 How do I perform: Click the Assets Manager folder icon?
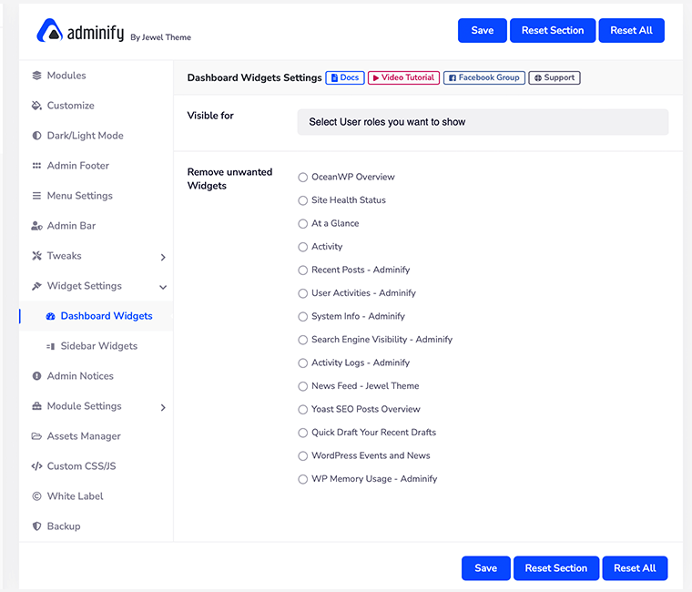pos(36,436)
